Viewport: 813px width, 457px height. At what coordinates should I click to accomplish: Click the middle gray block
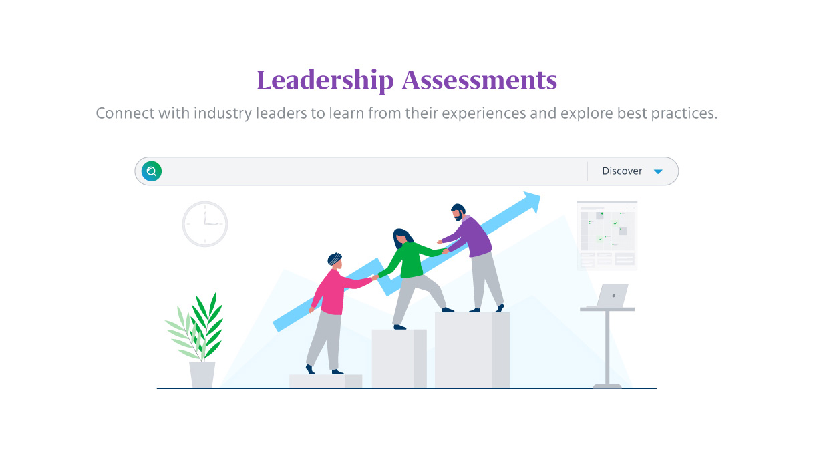(398, 358)
